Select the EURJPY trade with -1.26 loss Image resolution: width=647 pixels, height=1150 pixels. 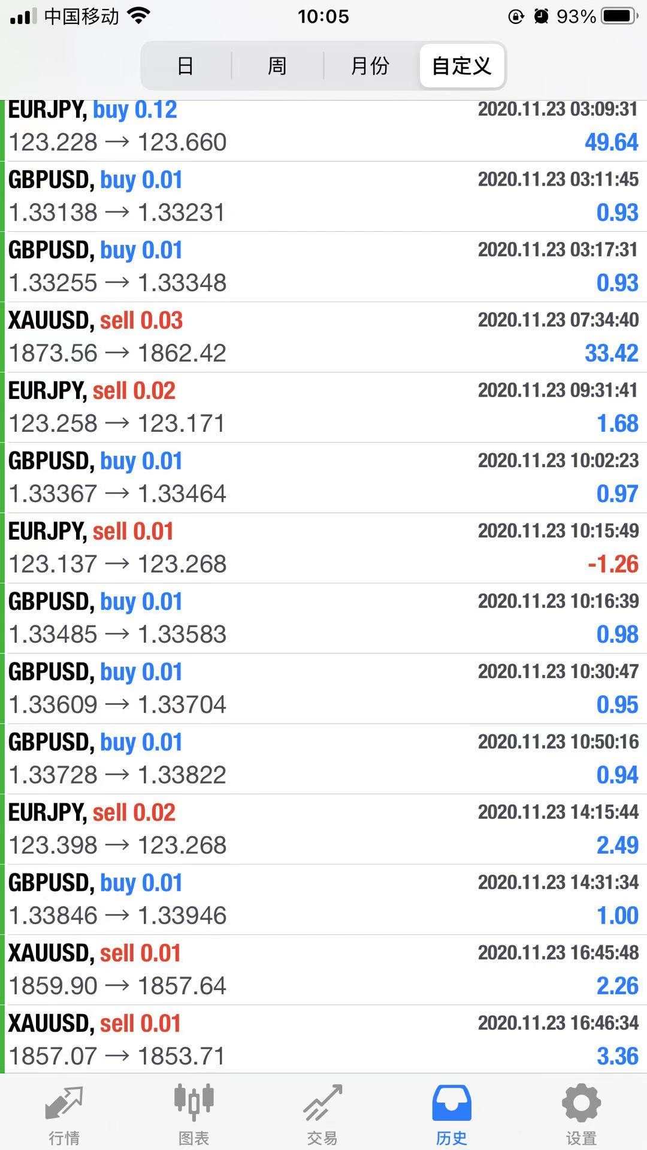coord(323,548)
